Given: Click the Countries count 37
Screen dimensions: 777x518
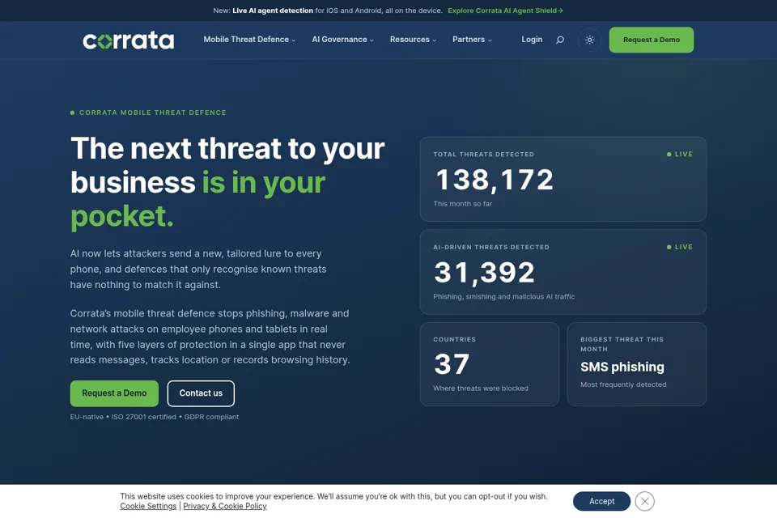Looking at the screenshot, I should pyautogui.click(x=452, y=364).
